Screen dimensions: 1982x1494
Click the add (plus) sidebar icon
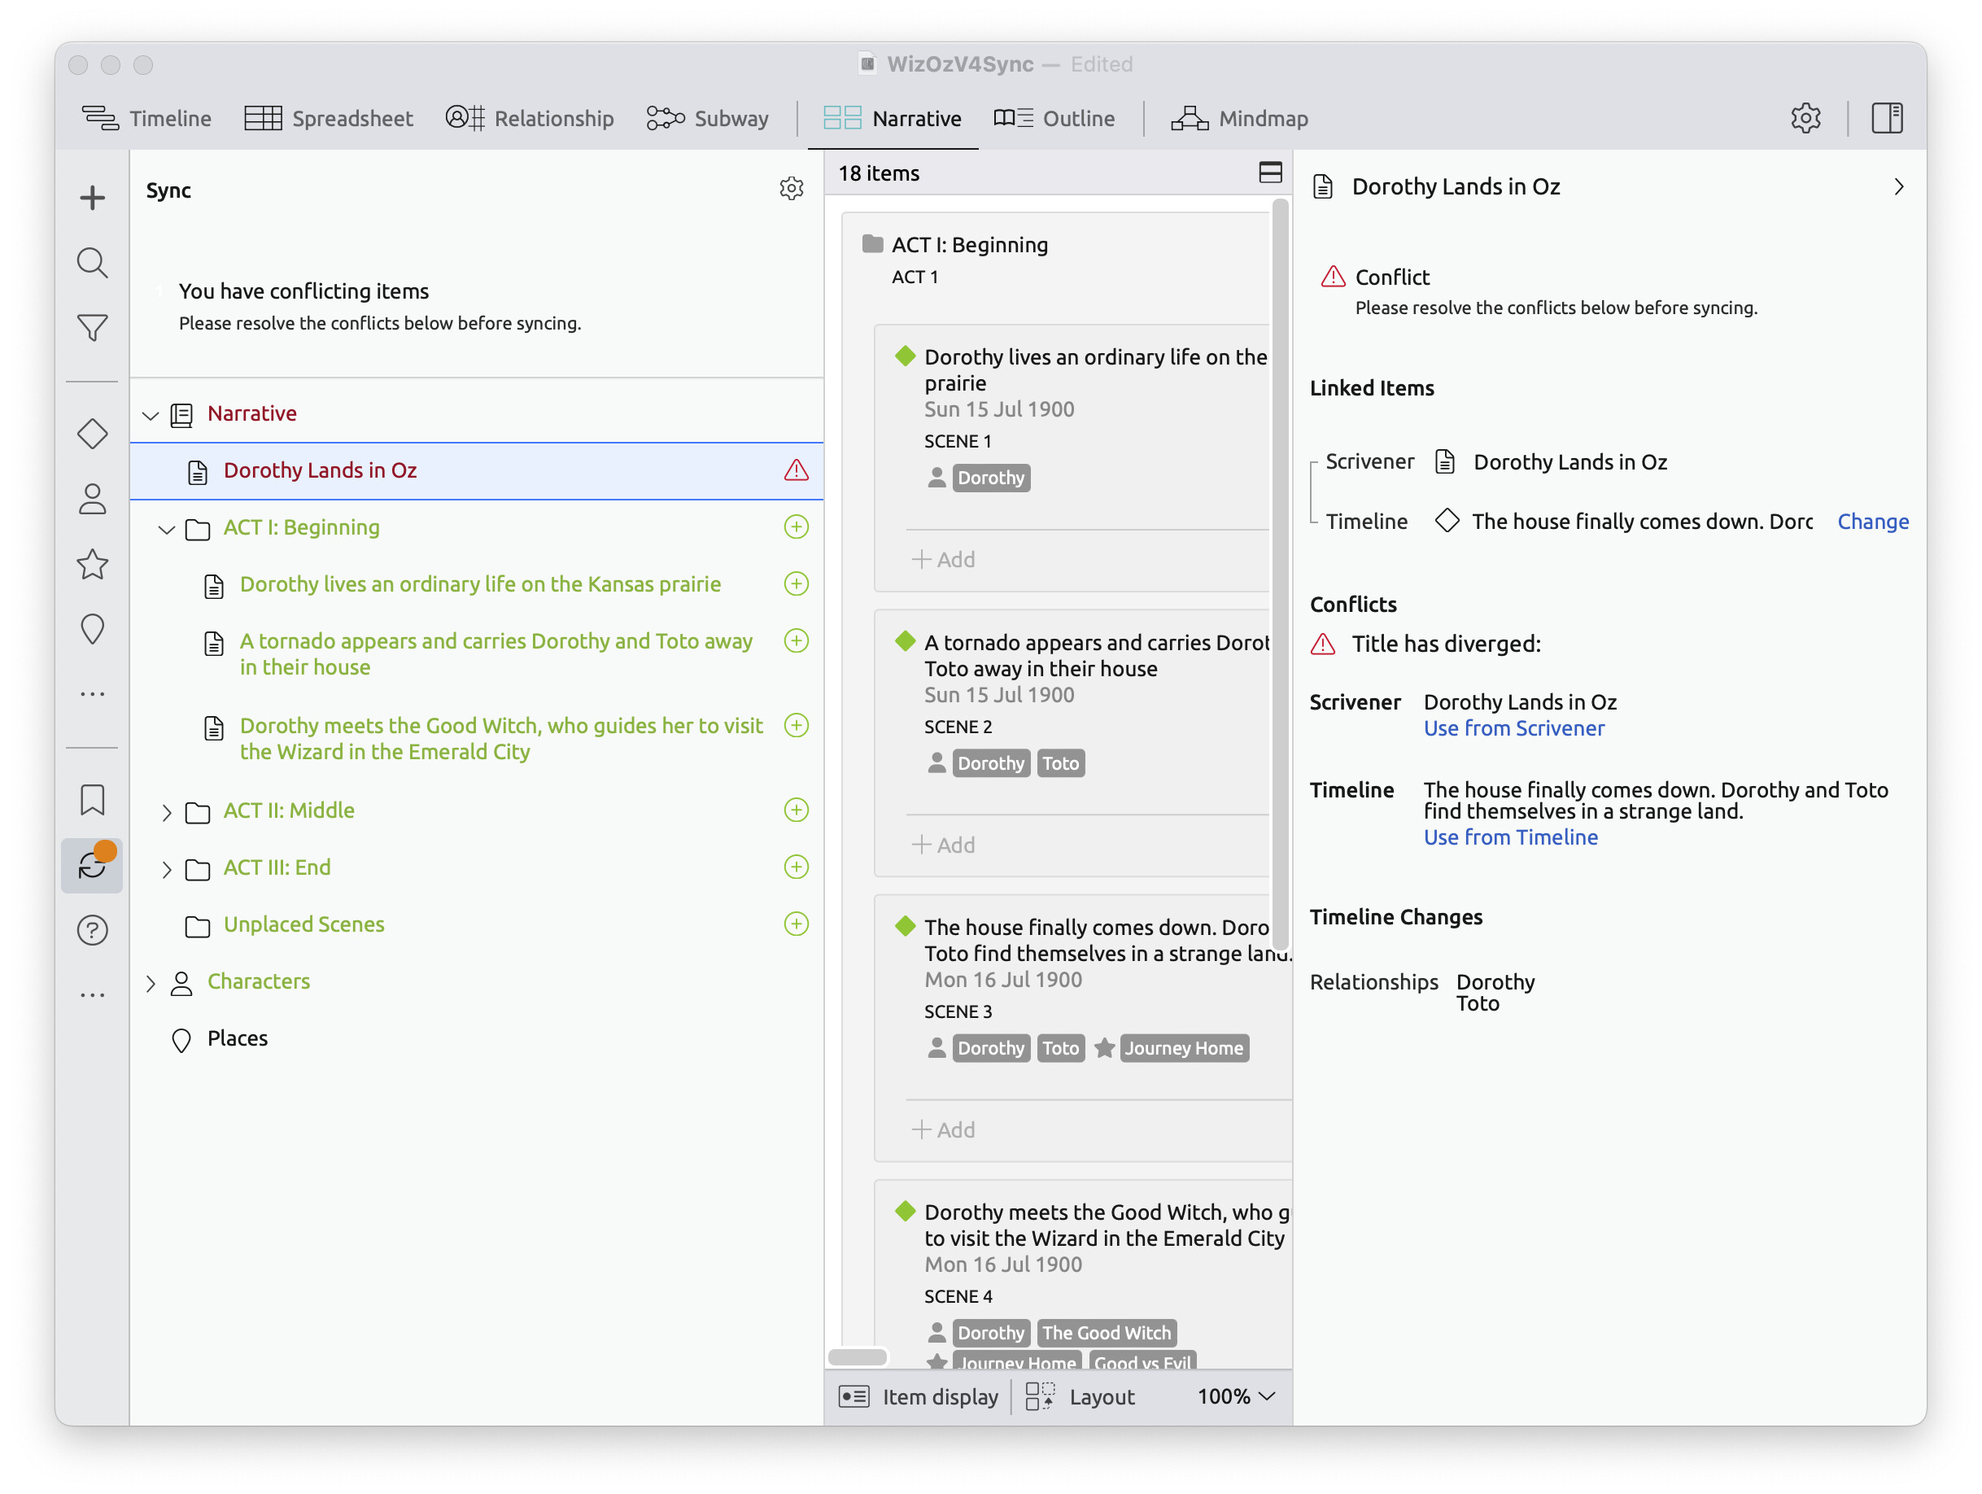[x=92, y=197]
